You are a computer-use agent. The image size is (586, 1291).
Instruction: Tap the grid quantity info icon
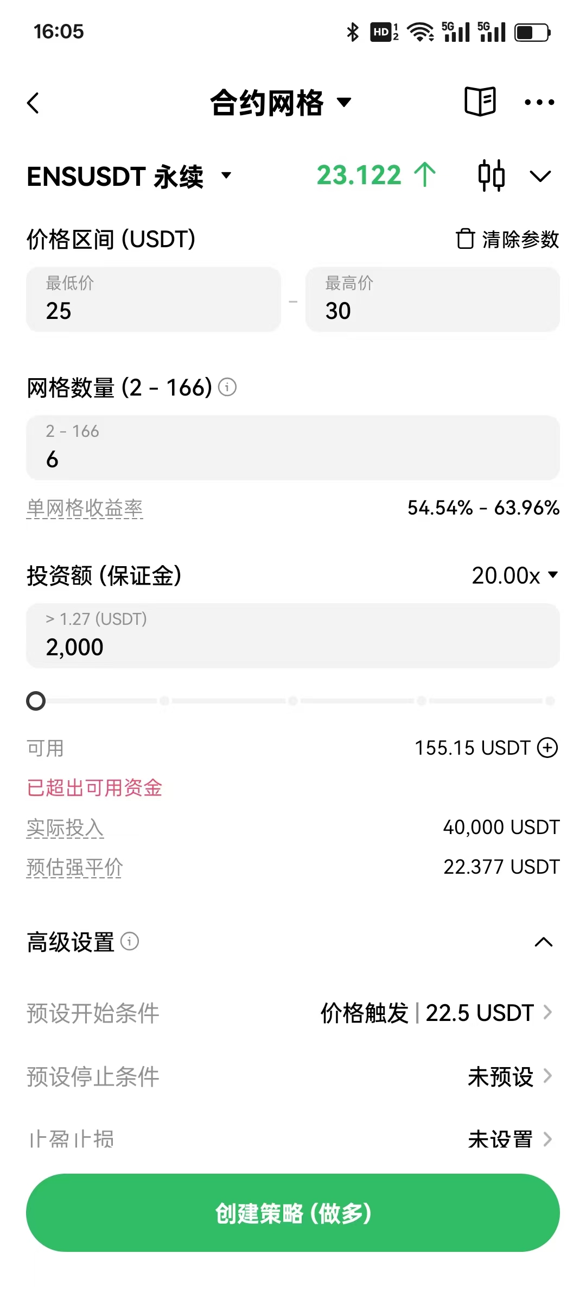[x=227, y=387]
